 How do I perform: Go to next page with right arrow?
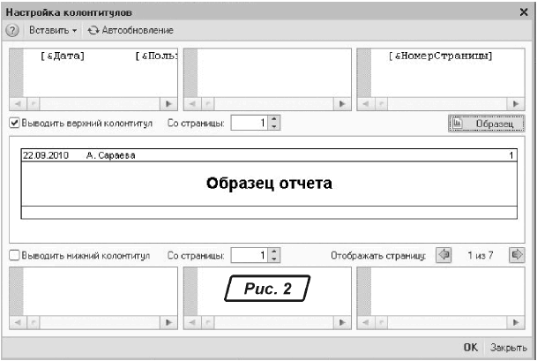(518, 255)
